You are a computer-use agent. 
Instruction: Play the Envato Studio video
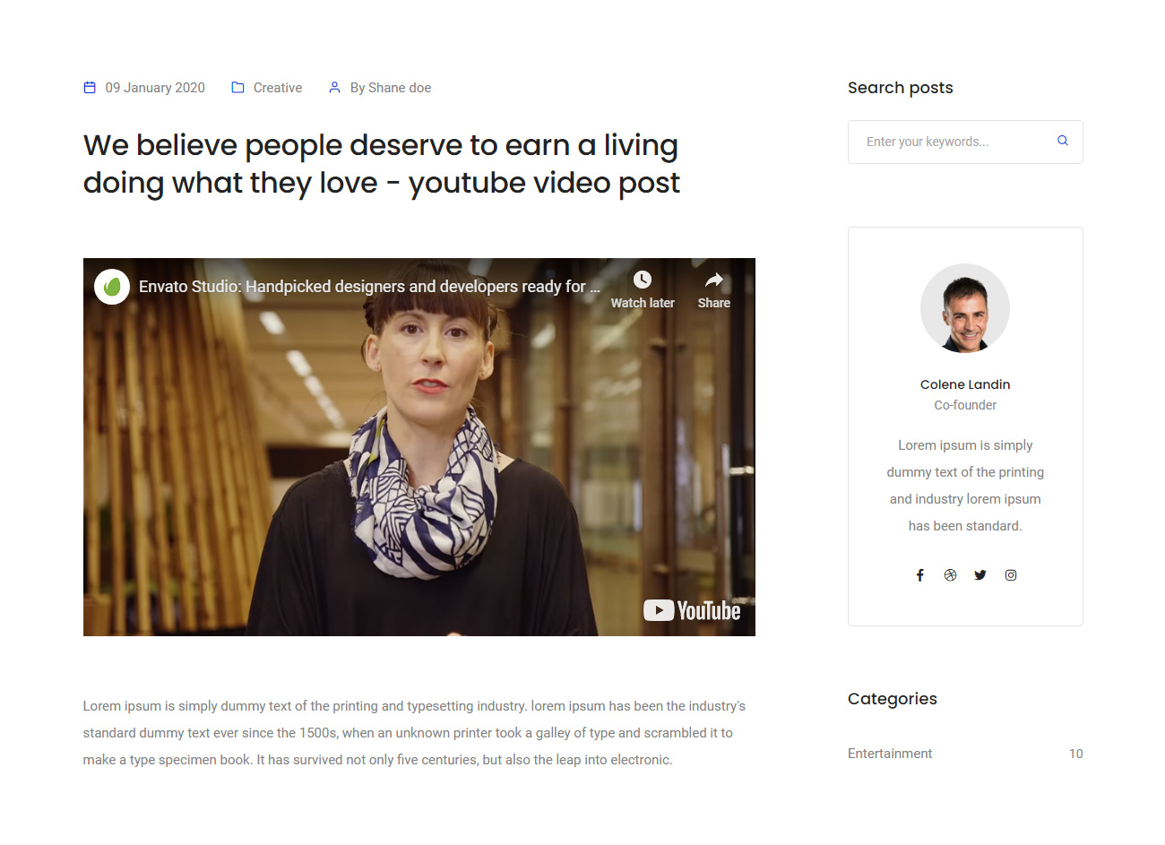[x=419, y=448]
